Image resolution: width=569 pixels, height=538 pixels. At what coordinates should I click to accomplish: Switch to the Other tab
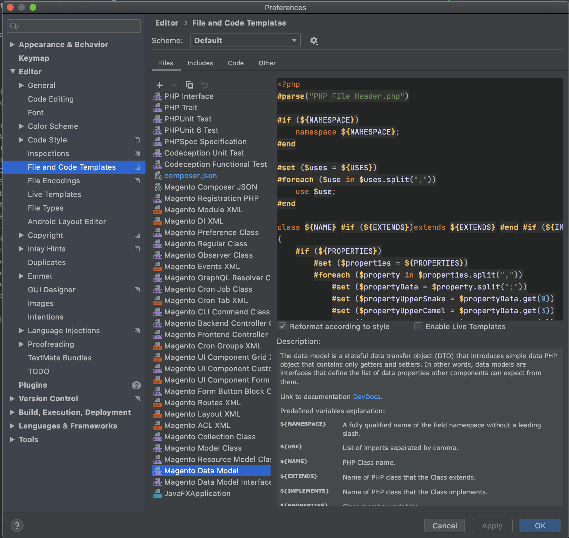pos(267,63)
